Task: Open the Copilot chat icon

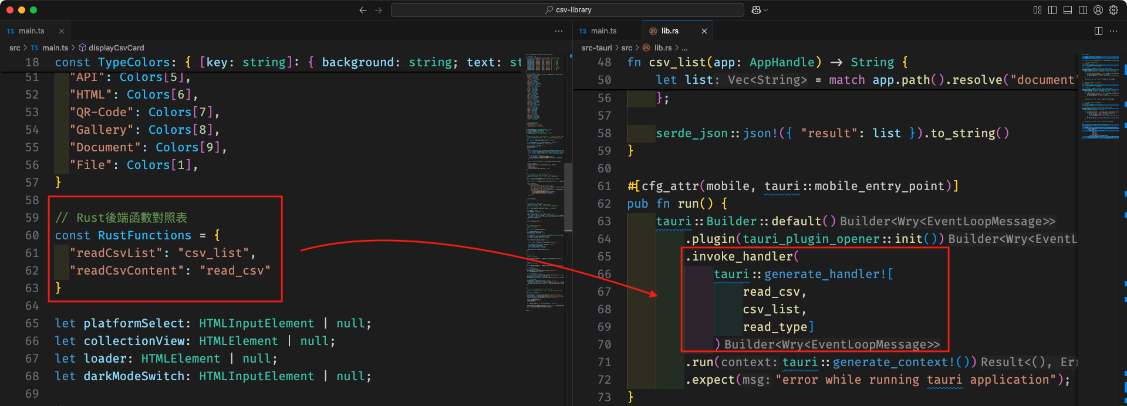Action: click(x=756, y=10)
